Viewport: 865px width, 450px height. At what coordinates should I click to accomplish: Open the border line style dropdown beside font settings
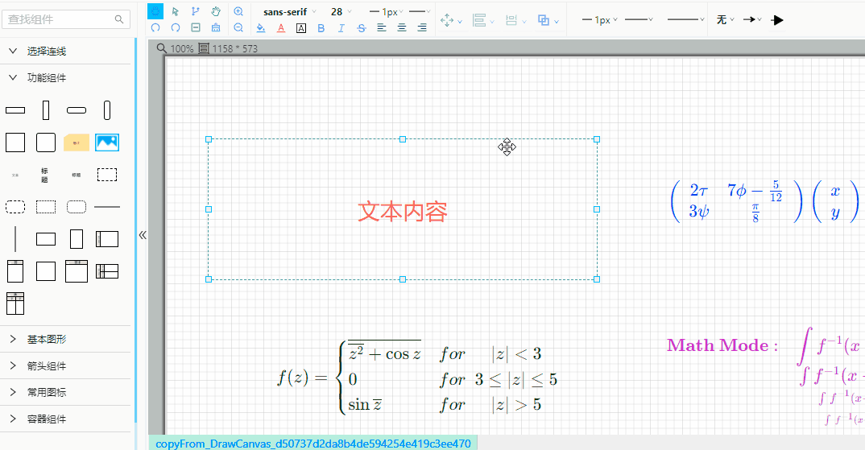(x=420, y=11)
